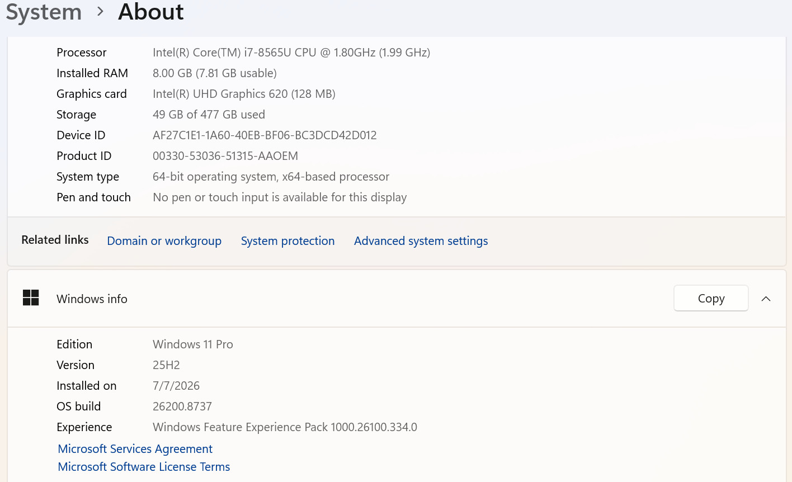Click the OS build label
Viewport: 792px width, 482px height.
coord(79,407)
